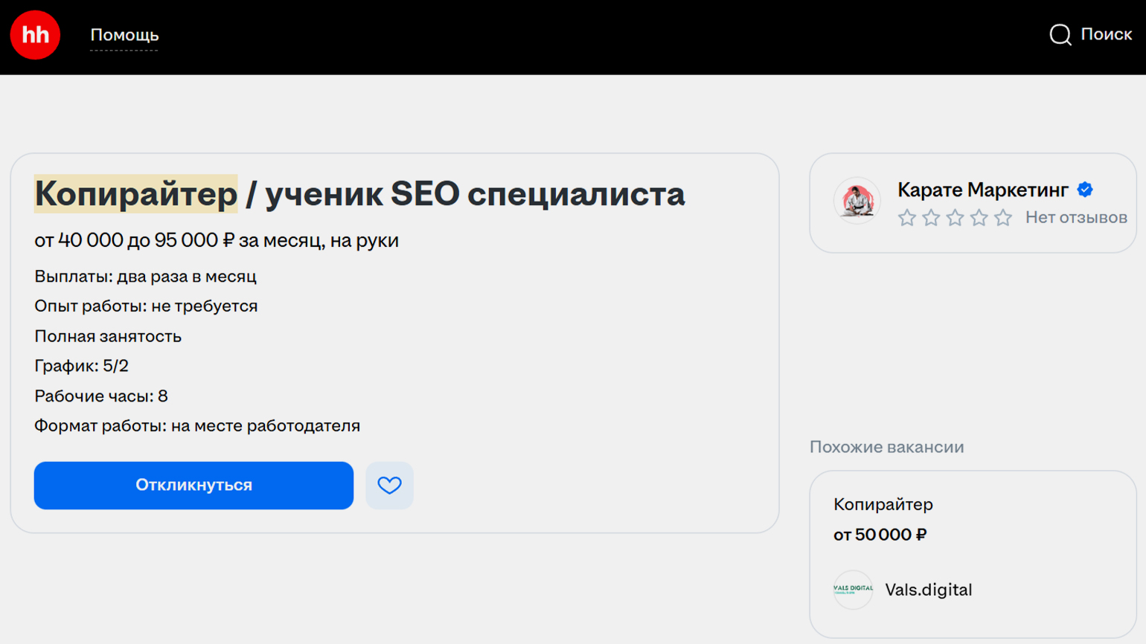Image resolution: width=1146 pixels, height=644 pixels.
Task: Click the fifth rating star
Action: point(1003,218)
